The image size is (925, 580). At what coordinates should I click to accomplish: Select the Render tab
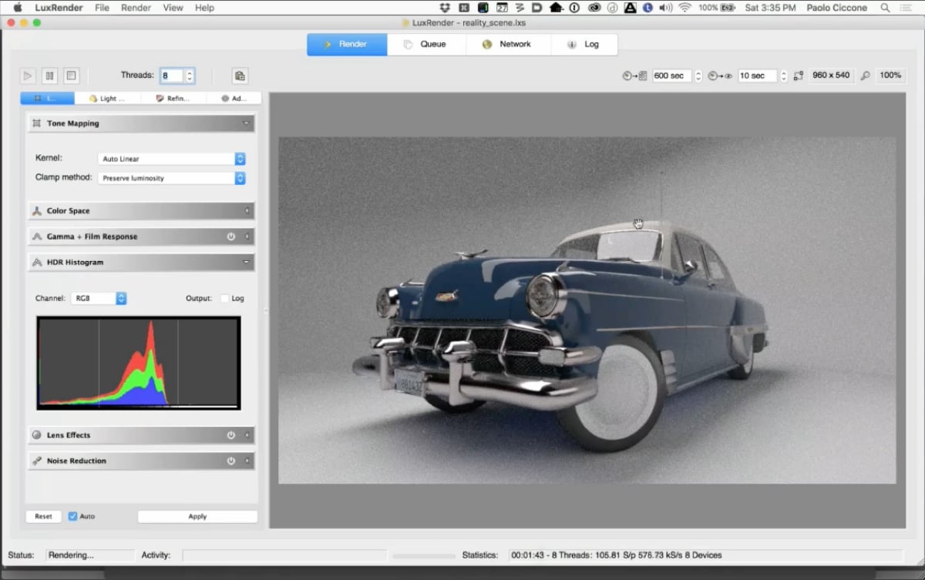[347, 44]
